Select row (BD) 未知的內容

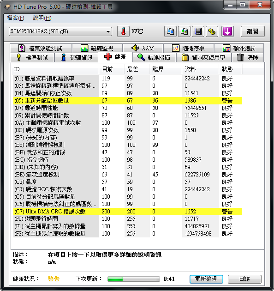pyautogui.click(x=128, y=167)
